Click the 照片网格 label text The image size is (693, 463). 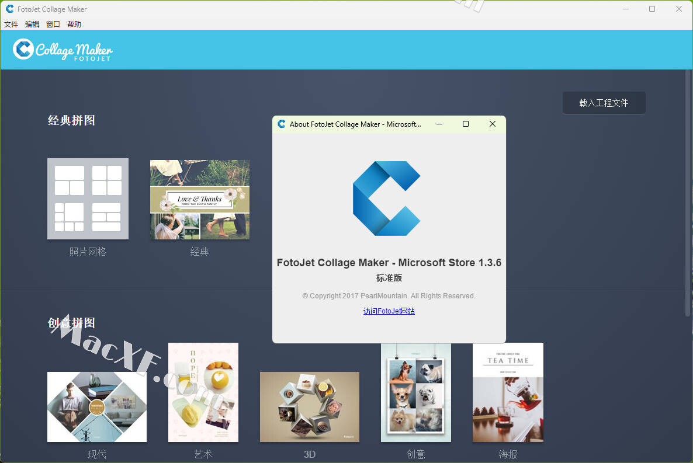[88, 252]
